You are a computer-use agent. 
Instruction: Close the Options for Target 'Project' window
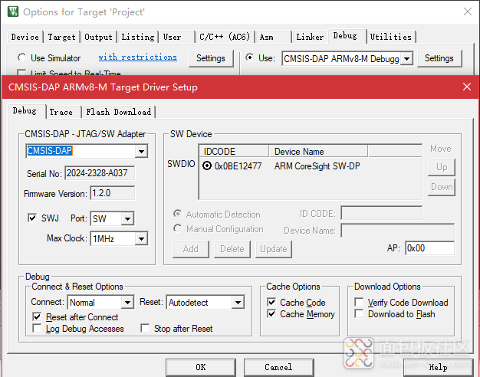[x=468, y=11]
